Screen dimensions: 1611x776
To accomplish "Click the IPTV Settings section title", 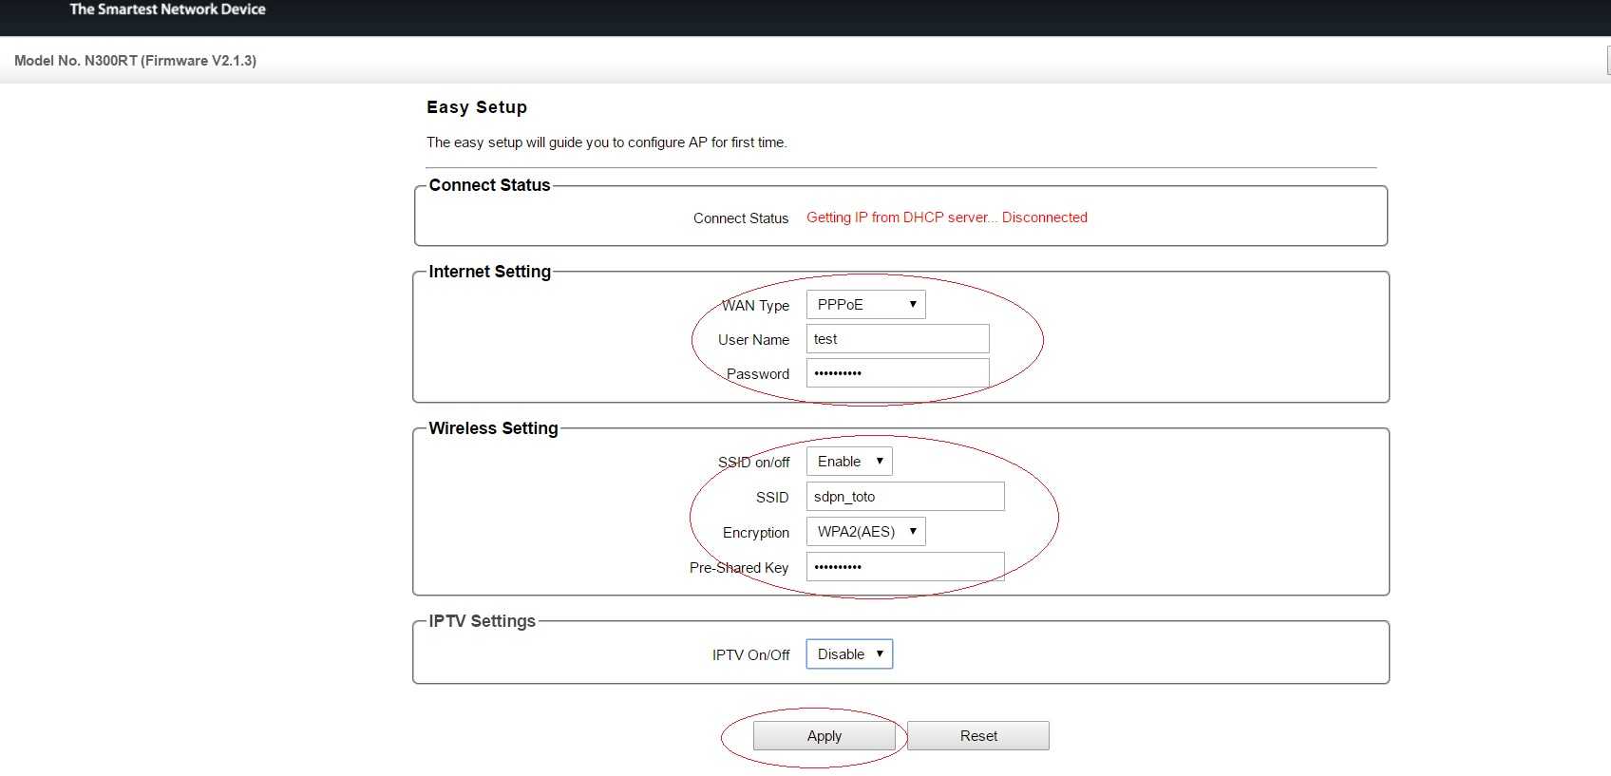I will (x=482, y=621).
